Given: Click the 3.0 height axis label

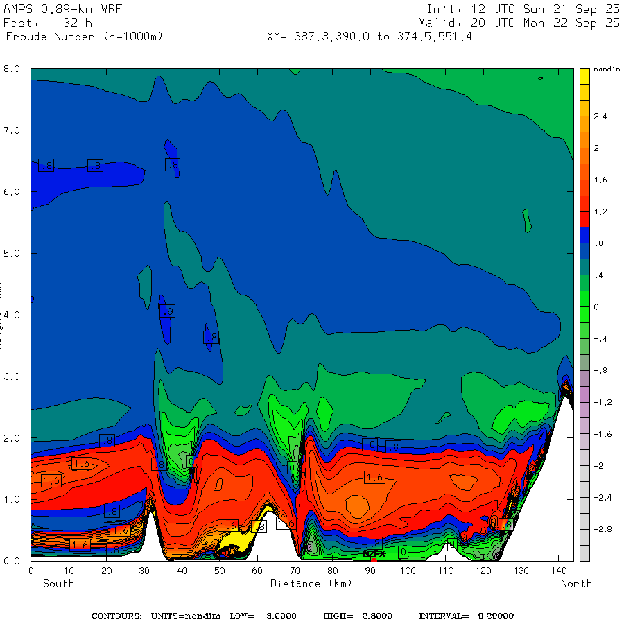Looking at the screenshot, I should point(12,376).
